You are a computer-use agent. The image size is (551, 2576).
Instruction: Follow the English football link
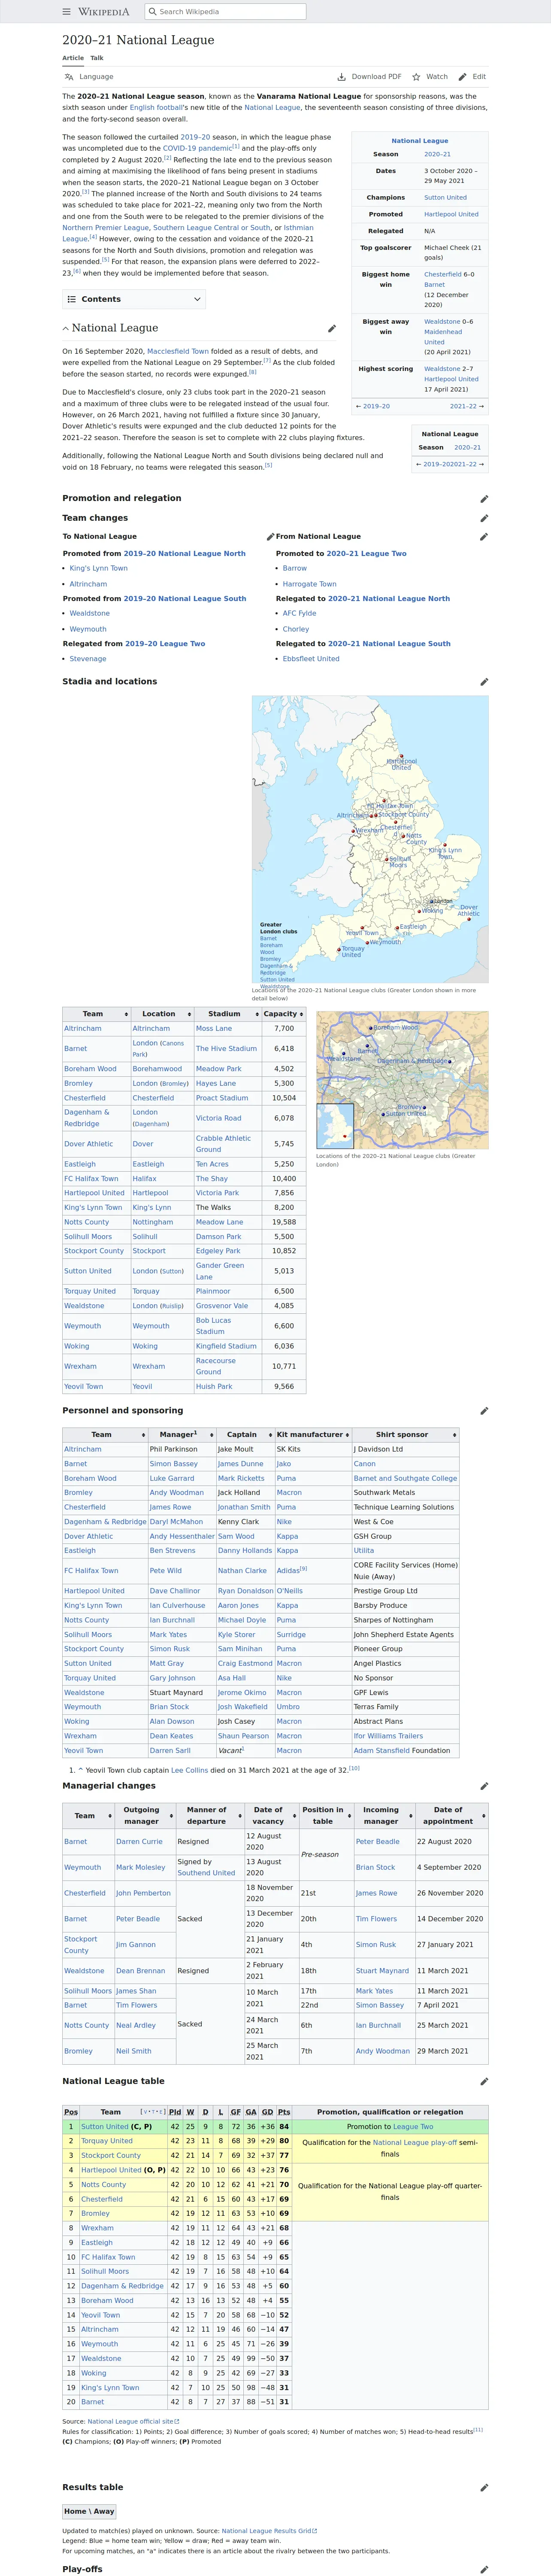pos(156,107)
